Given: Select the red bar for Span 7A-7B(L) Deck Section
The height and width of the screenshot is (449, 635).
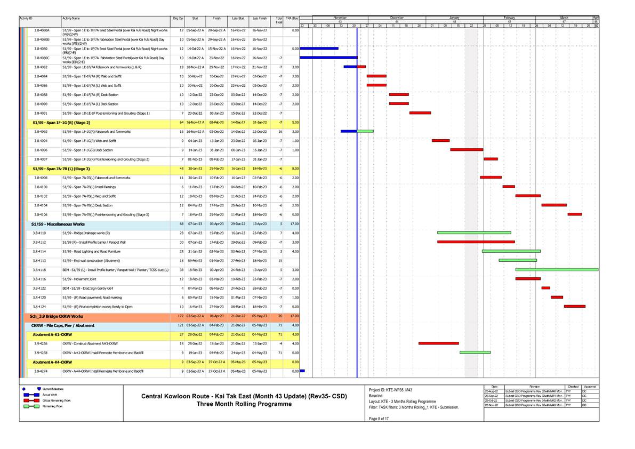Looking at the screenshot, I should 554,205.
